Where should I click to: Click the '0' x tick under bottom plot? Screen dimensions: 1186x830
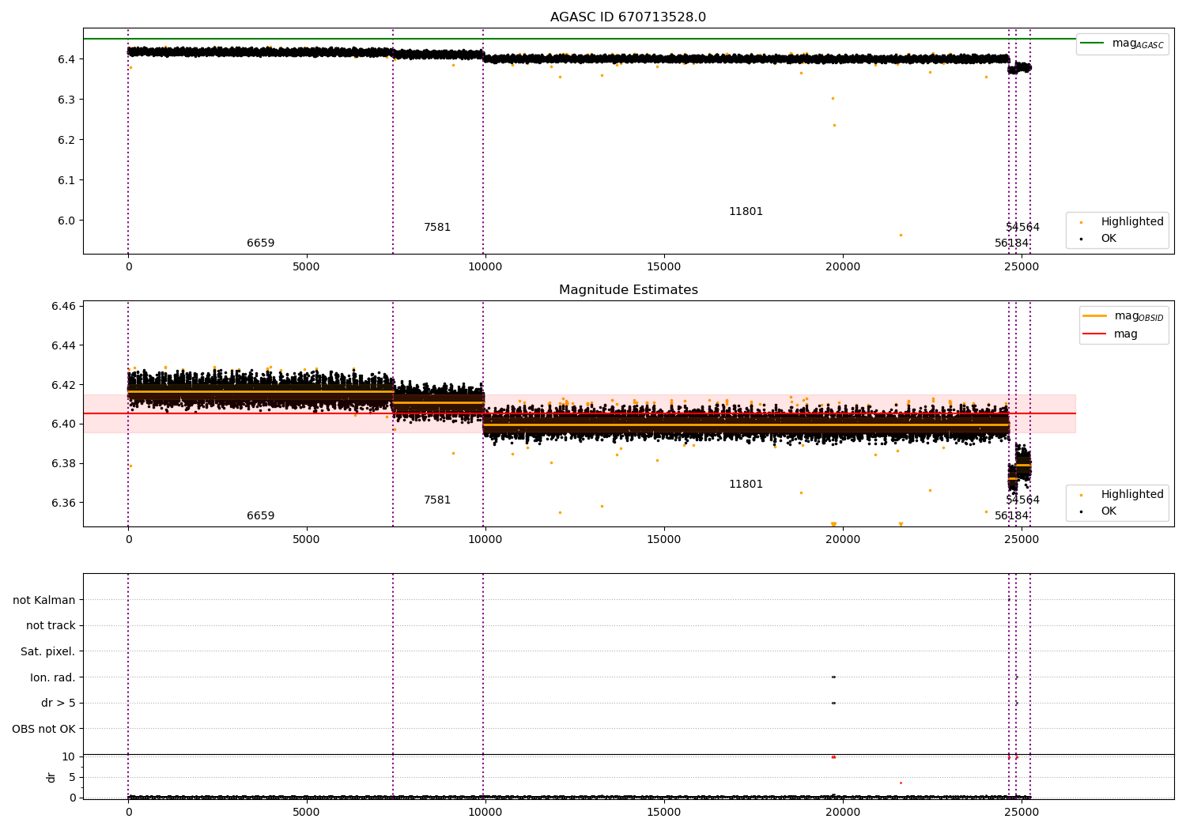(128, 812)
